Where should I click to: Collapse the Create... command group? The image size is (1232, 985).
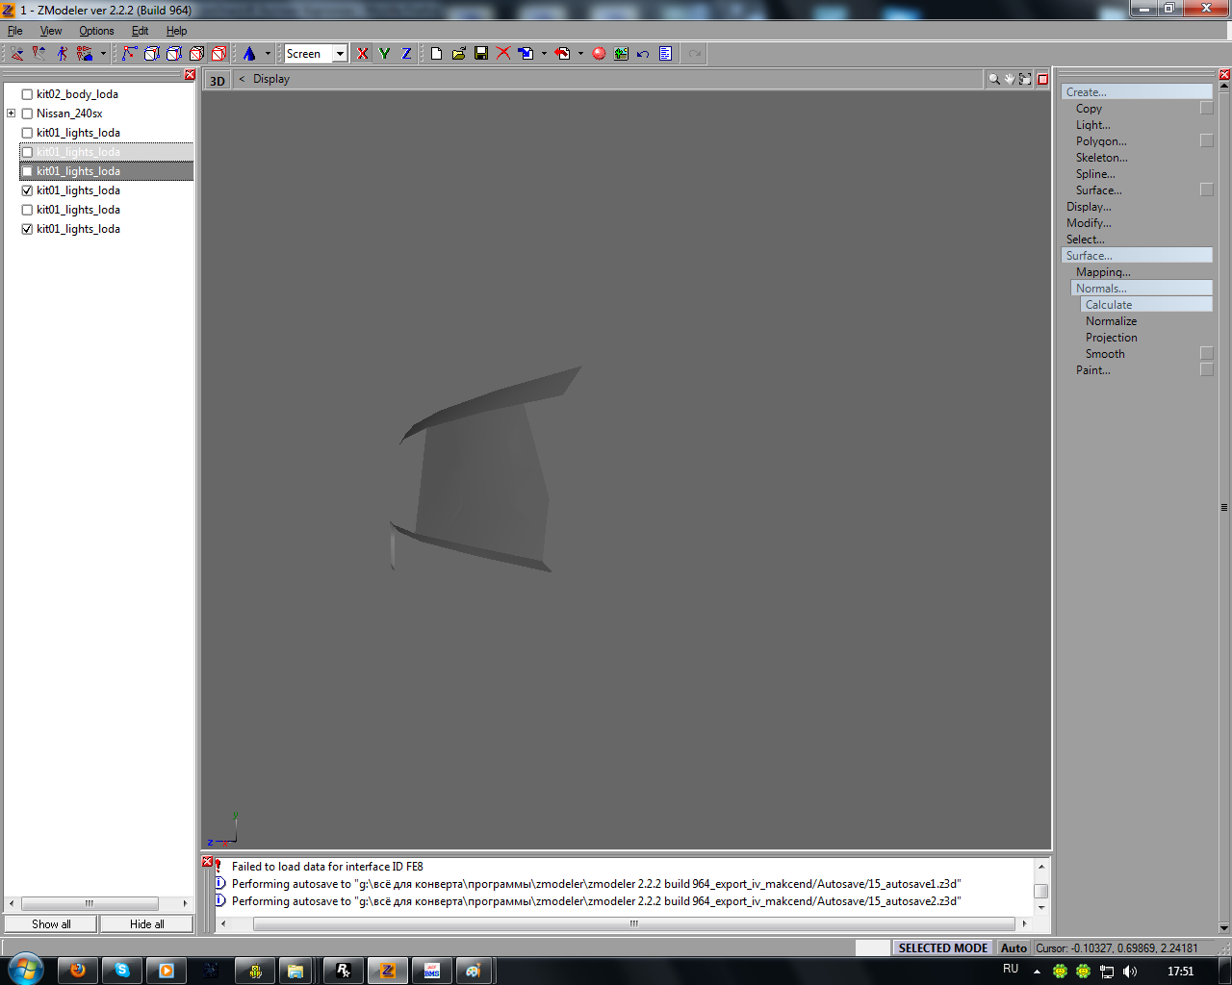click(1137, 92)
